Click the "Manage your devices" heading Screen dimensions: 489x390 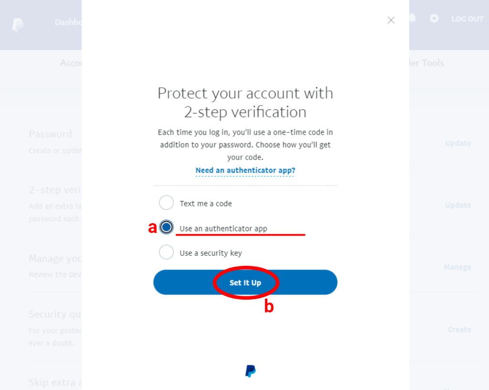click(x=54, y=259)
